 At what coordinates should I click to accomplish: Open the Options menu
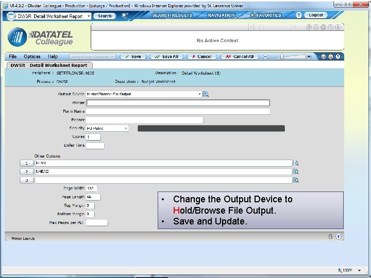tap(32, 57)
